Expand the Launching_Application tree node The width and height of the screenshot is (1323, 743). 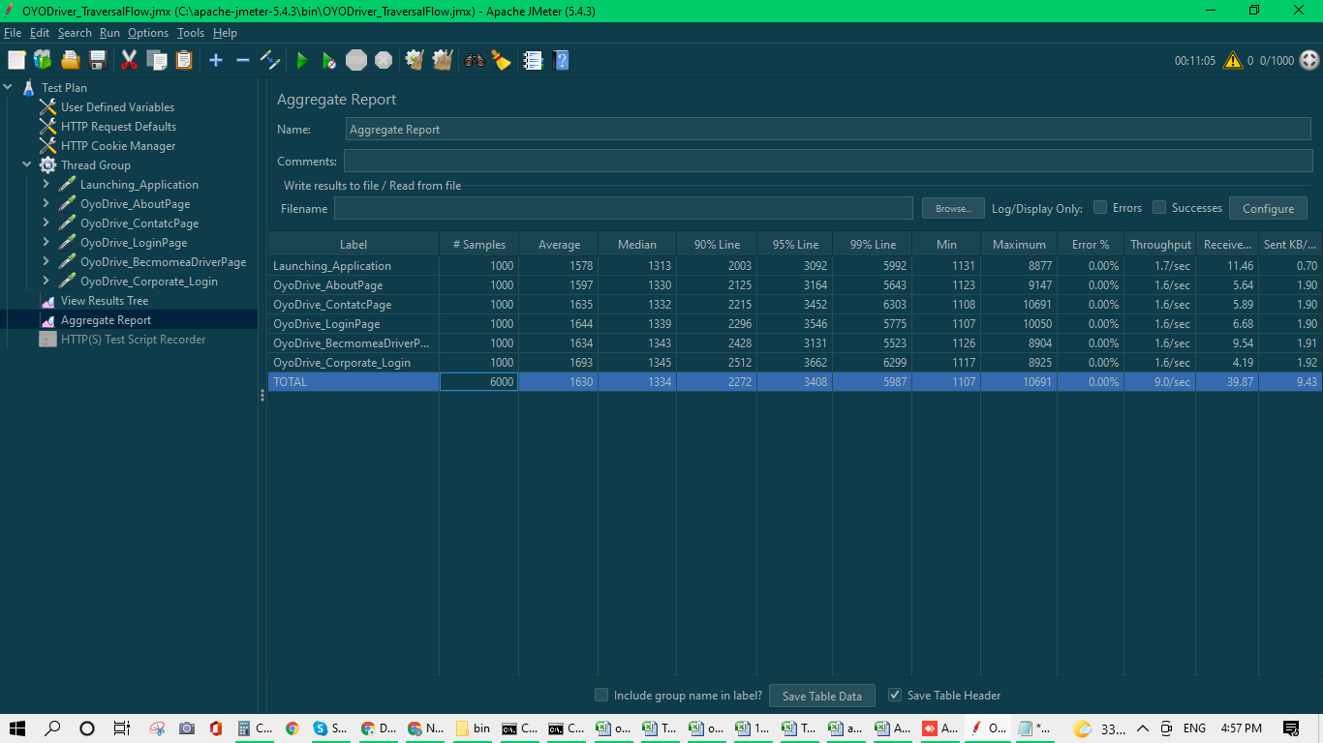(x=46, y=184)
